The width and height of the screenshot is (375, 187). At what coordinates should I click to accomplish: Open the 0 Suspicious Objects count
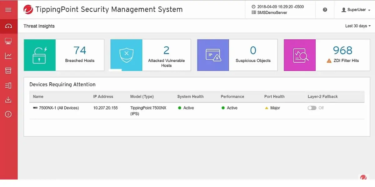pos(253,50)
